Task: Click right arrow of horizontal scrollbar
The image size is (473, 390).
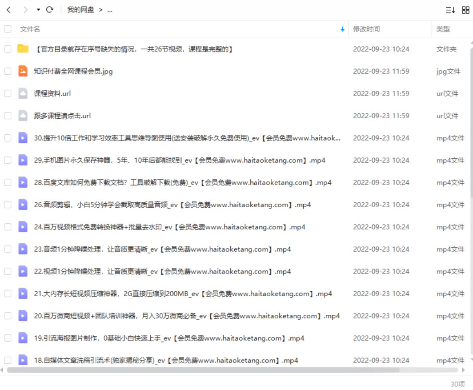Action: point(463,370)
